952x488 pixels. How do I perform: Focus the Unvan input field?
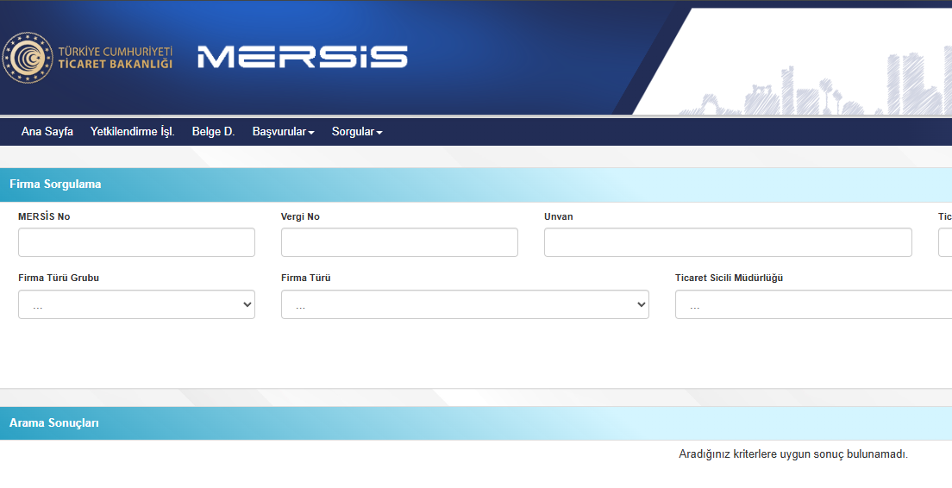pyautogui.click(x=728, y=242)
